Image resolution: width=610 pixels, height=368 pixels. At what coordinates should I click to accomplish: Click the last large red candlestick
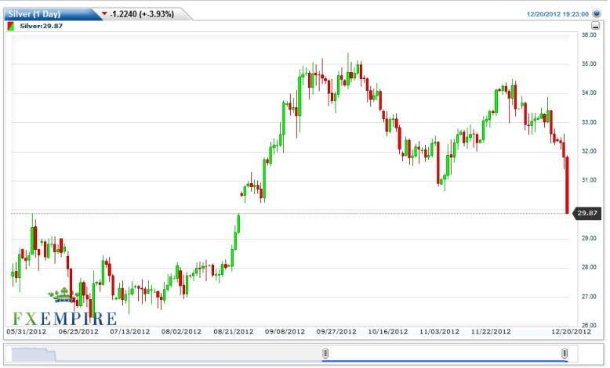567,185
